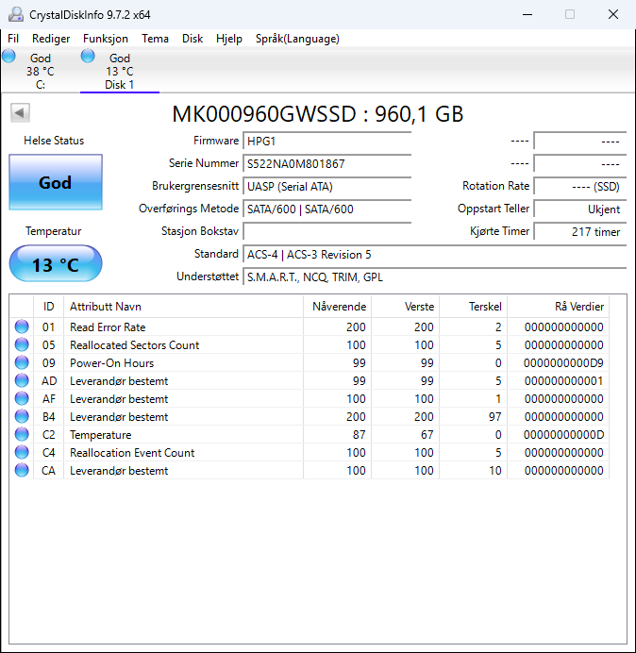
Task: Click raw value 0000000000D9
Action: [x=563, y=363]
